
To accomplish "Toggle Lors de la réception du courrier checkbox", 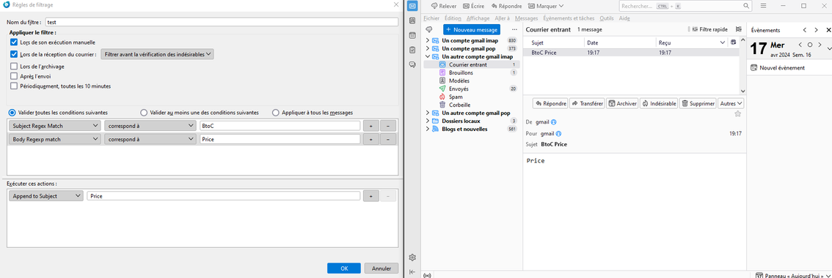I will 14,54.
